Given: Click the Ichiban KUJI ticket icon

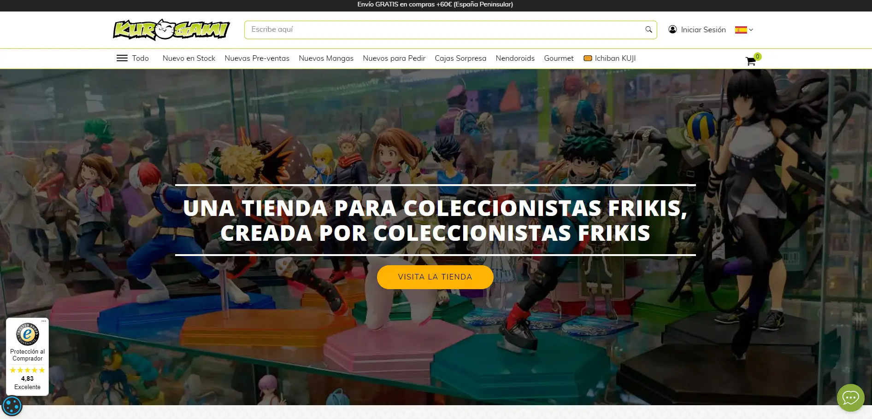Looking at the screenshot, I should tap(588, 58).
